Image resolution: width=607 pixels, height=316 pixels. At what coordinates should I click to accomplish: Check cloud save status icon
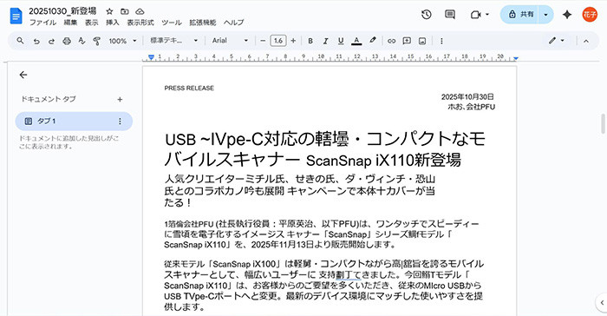click(140, 11)
